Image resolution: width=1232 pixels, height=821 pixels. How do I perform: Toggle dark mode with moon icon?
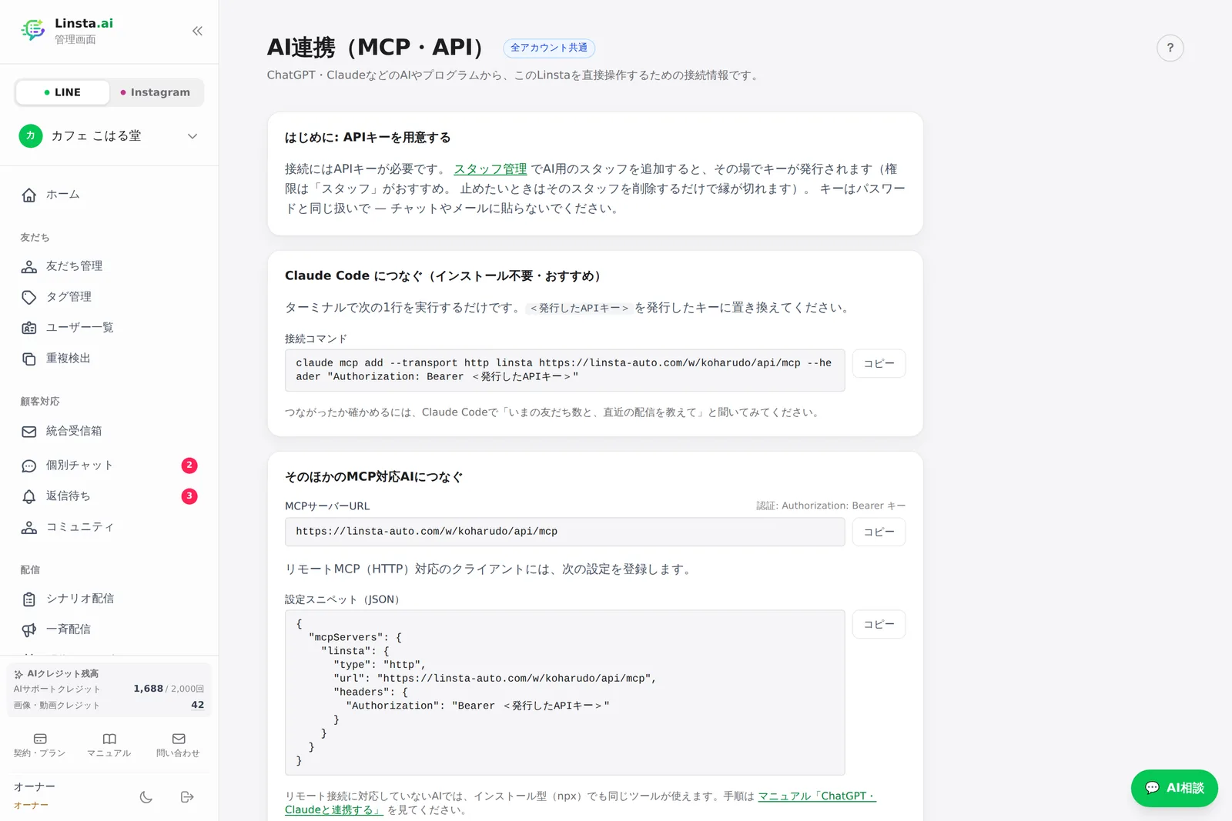click(146, 797)
